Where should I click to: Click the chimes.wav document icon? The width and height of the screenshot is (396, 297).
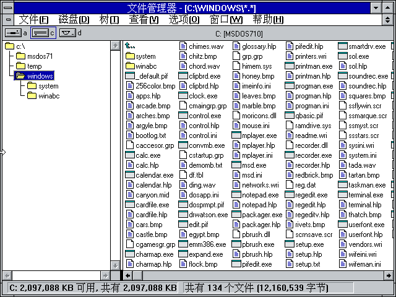coord(183,46)
